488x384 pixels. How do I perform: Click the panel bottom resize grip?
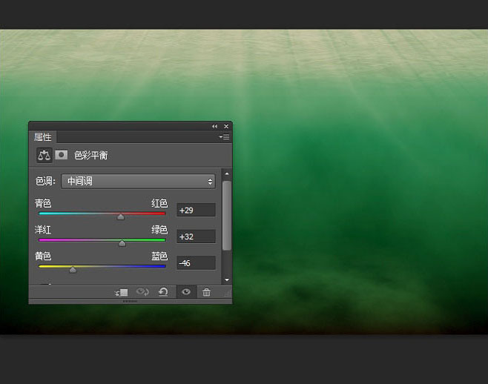[130, 302]
